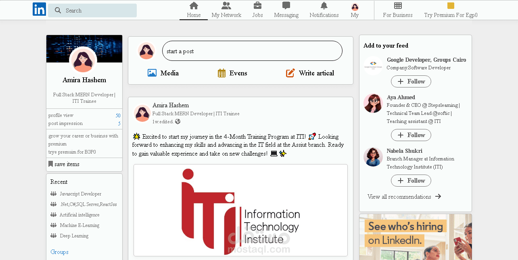Click the save items bookmark icon

(50, 164)
